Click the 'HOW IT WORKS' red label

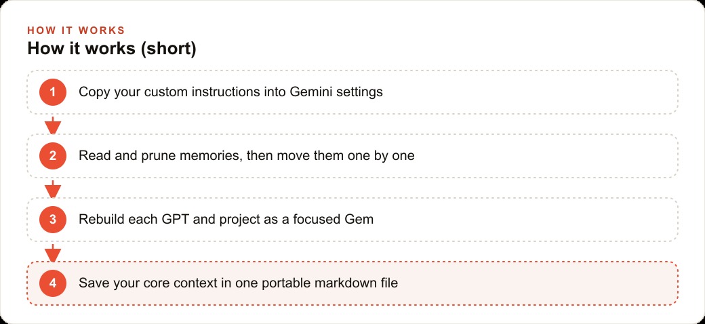pyautogui.click(x=76, y=31)
